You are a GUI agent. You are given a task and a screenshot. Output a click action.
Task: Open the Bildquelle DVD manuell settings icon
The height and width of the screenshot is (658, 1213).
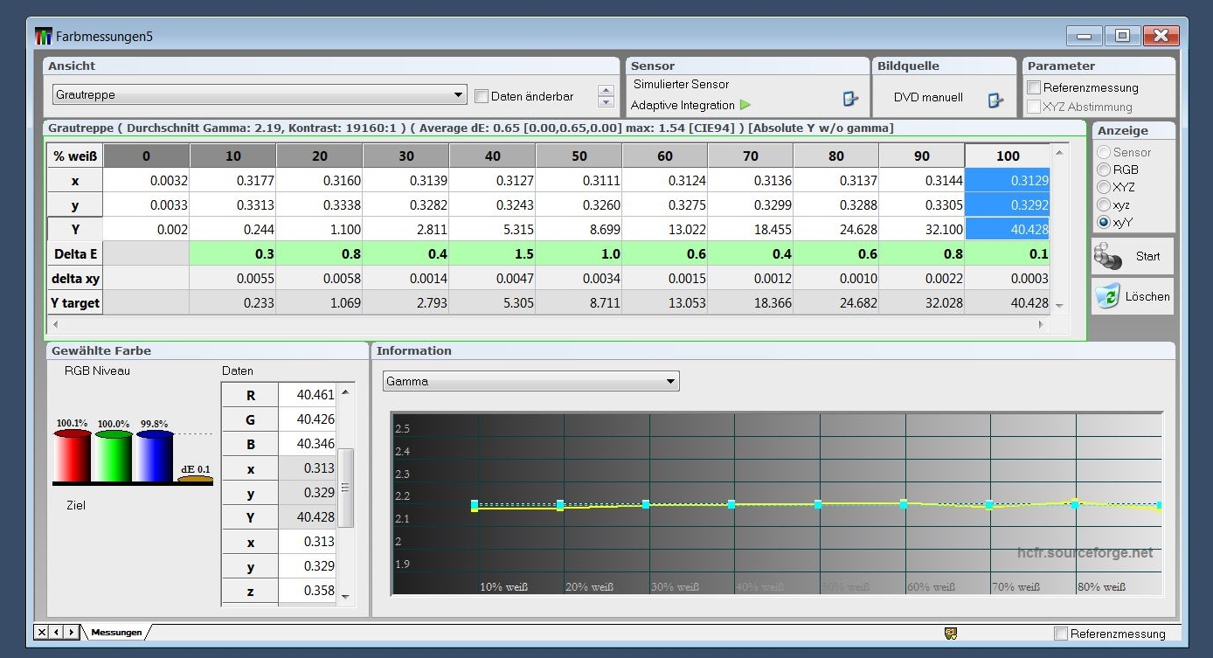995,100
